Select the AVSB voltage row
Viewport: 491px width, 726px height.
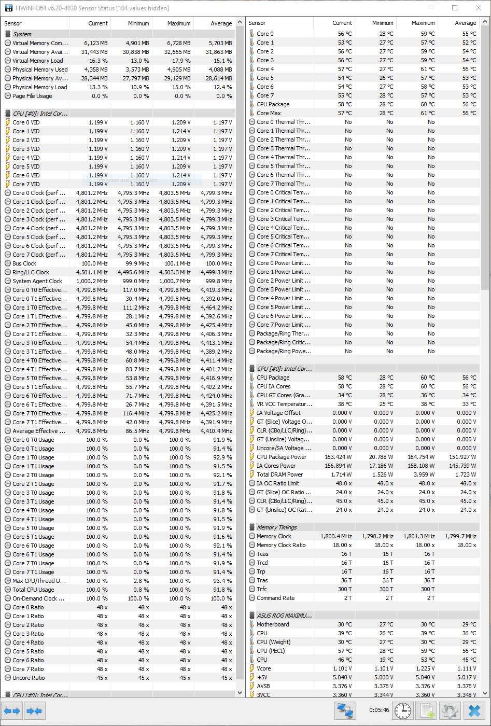pyautogui.click(x=363, y=686)
